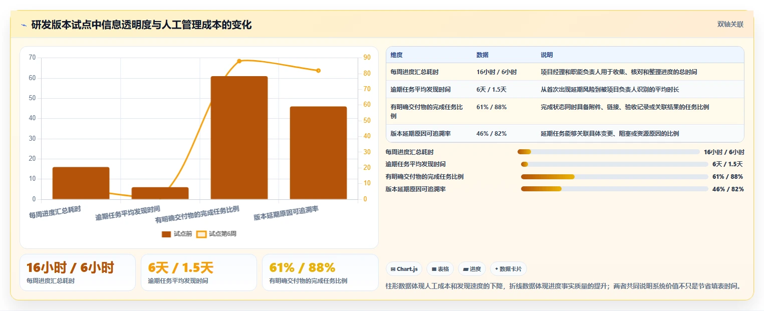This screenshot has height=311, width=764.
Task: Click the 数据卡片 chip
Action: click(x=508, y=269)
